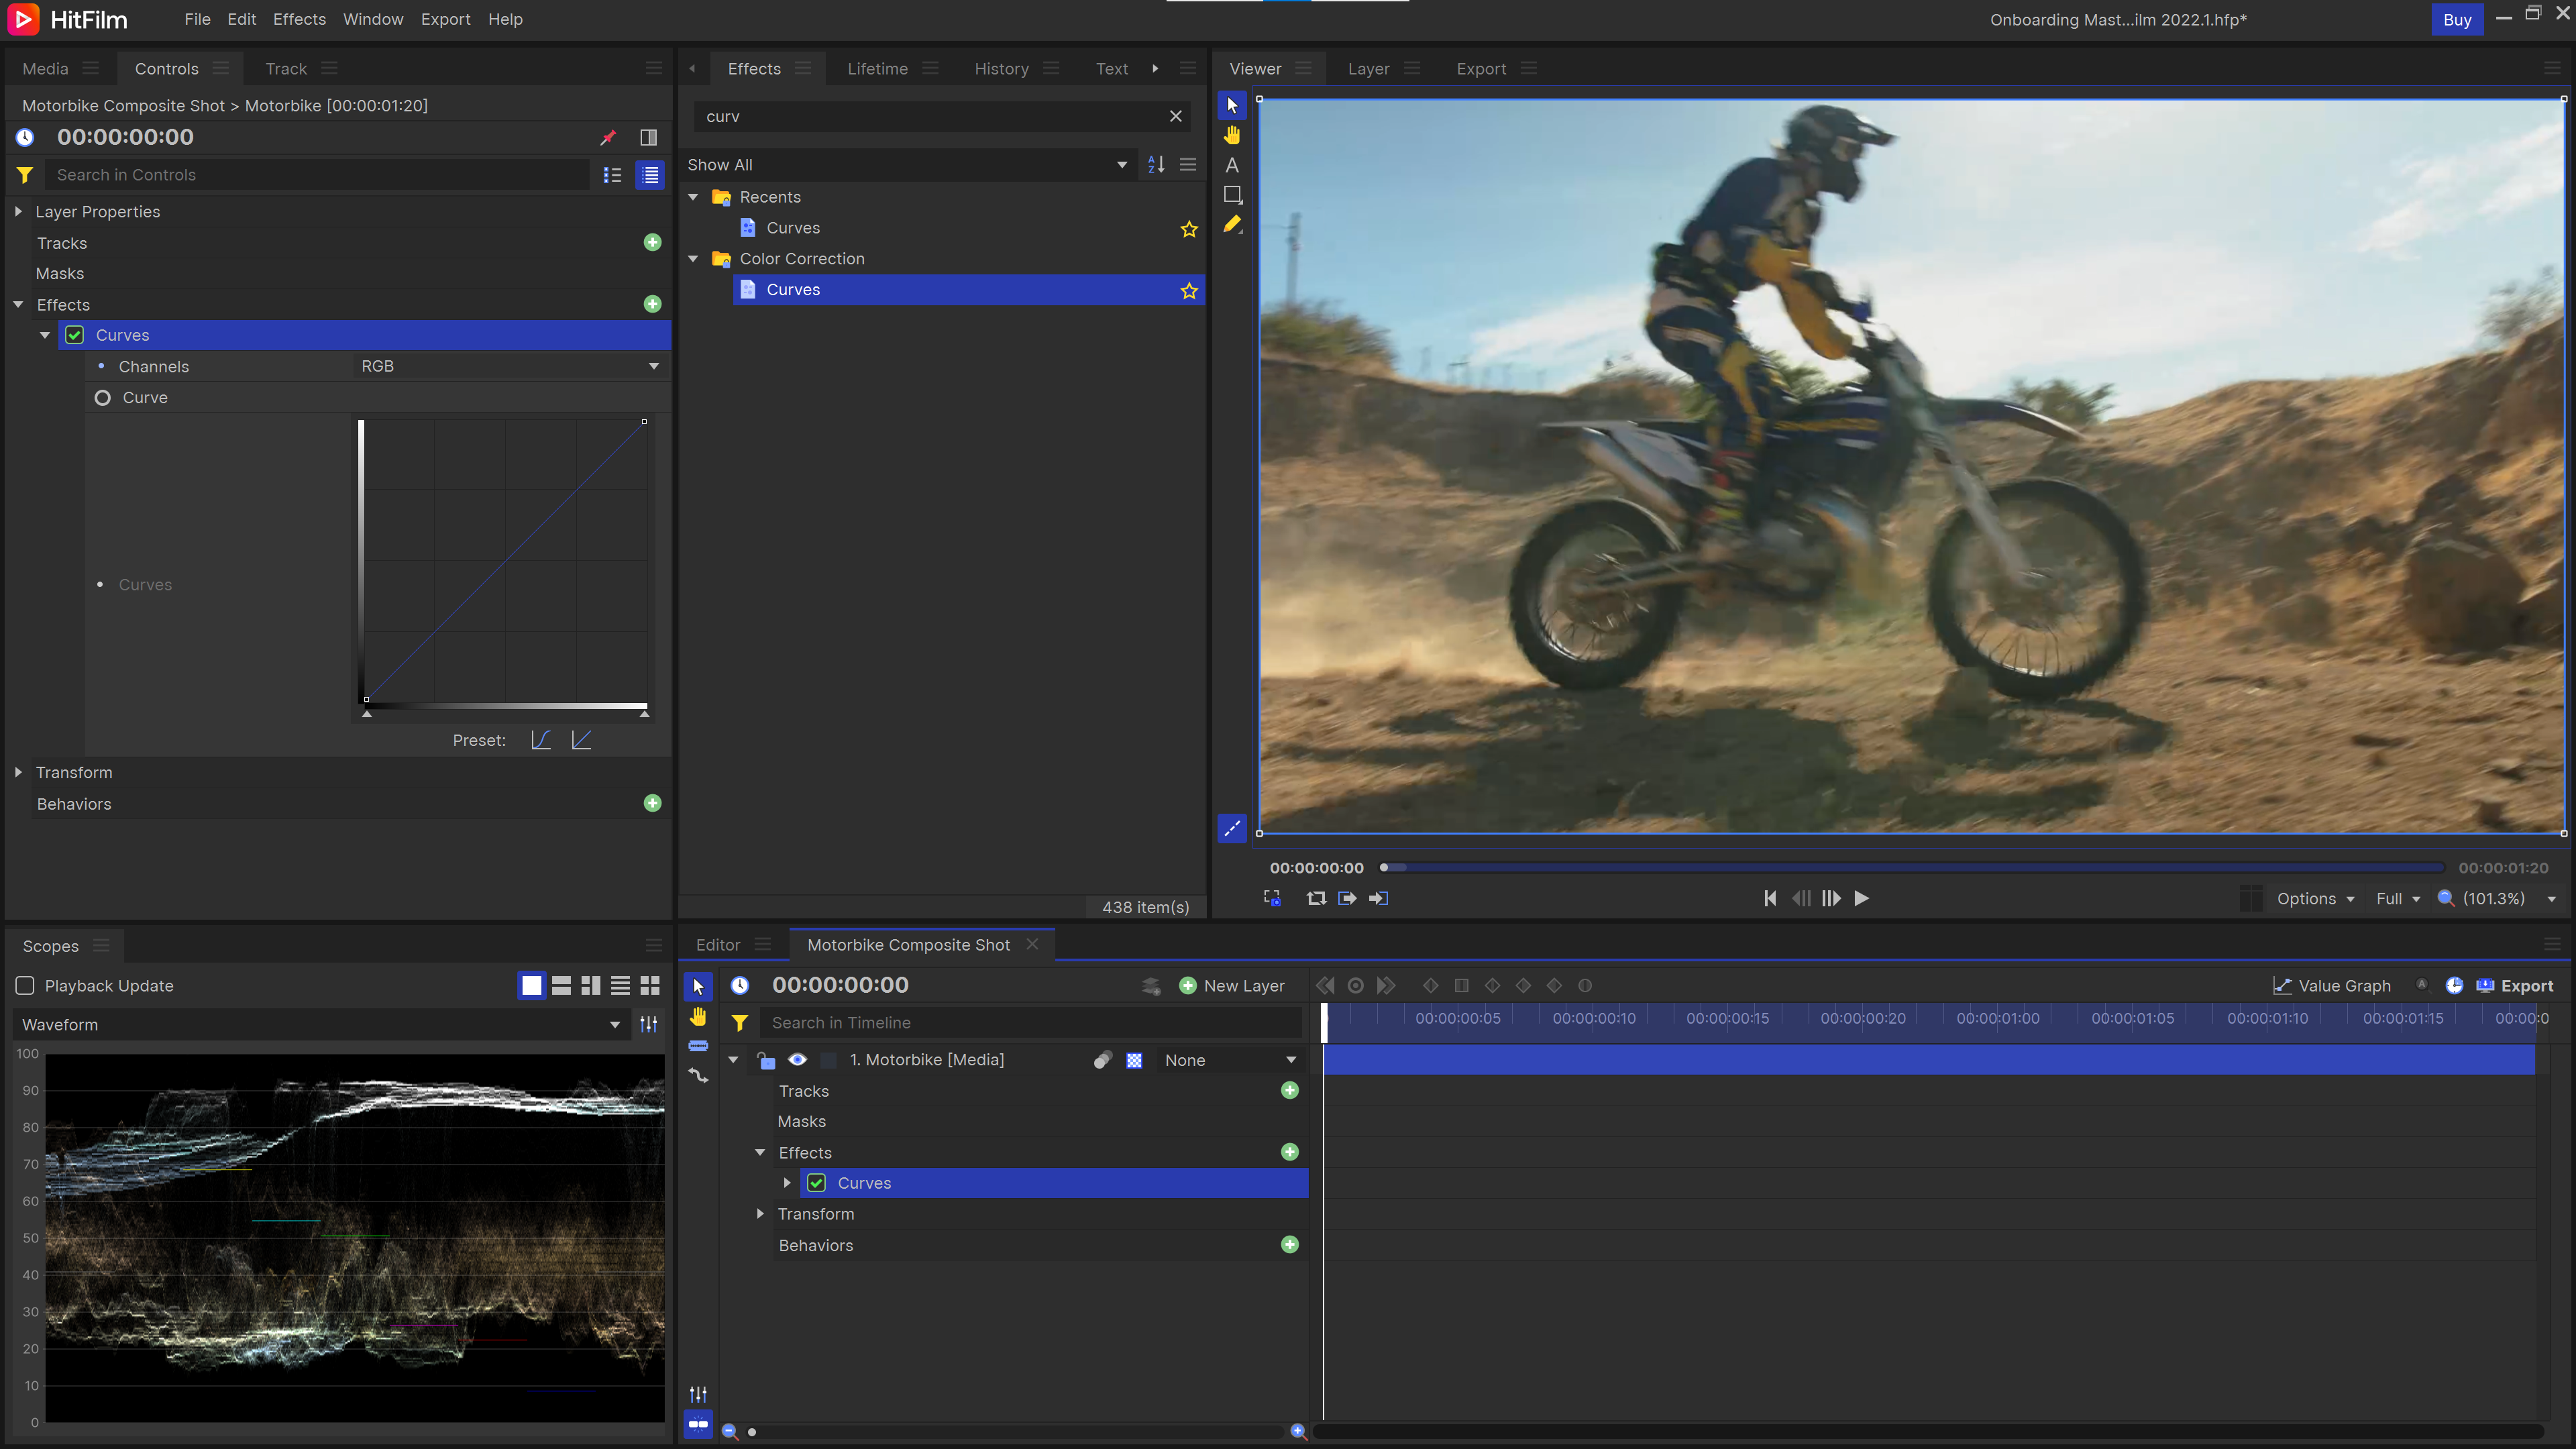Image resolution: width=2576 pixels, height=1449 pixels.
Task: Click the Loop playback icon
Action: point(1316,898)
